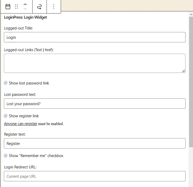
Task: Click the Show lost password link label
Action: click(29, 83)
